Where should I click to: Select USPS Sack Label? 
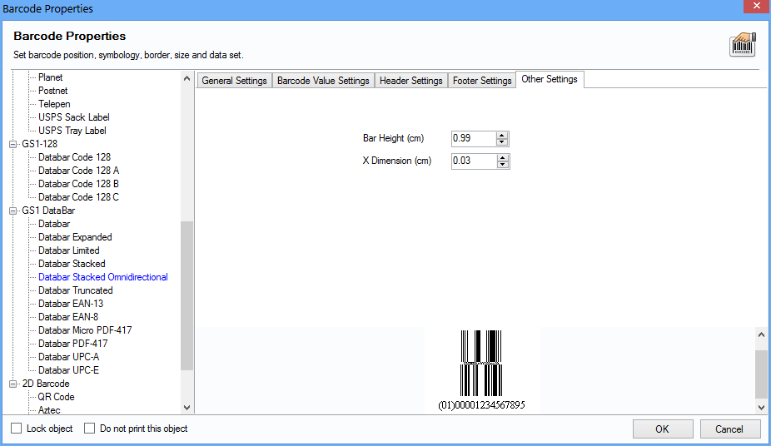(74, 116)
